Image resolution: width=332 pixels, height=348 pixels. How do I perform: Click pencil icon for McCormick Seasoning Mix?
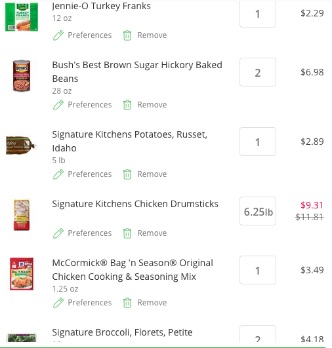tap(58, 303)
